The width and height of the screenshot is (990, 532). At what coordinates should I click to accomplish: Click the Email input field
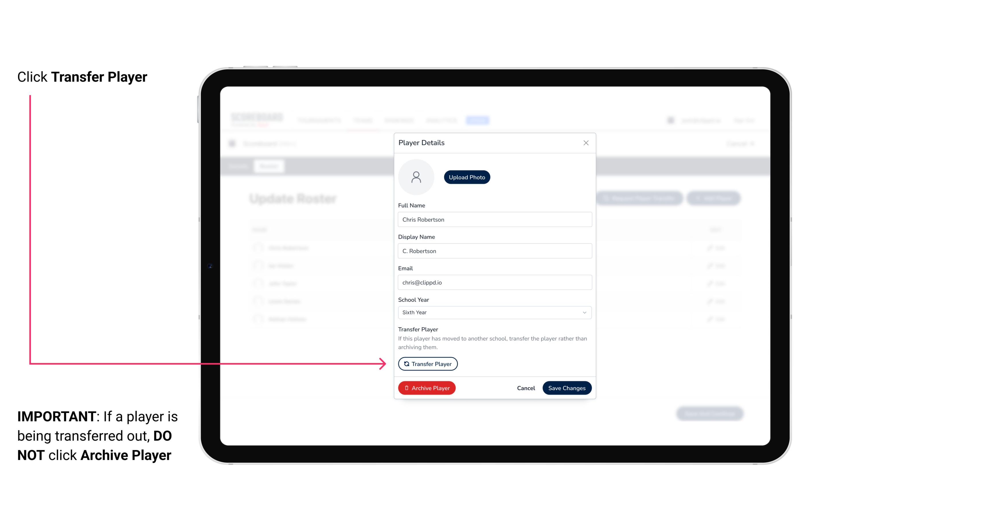pos(494,282)
